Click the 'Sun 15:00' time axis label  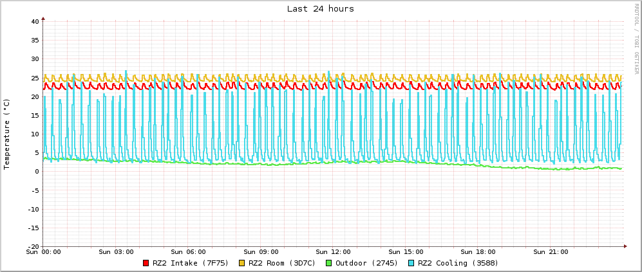406,251
